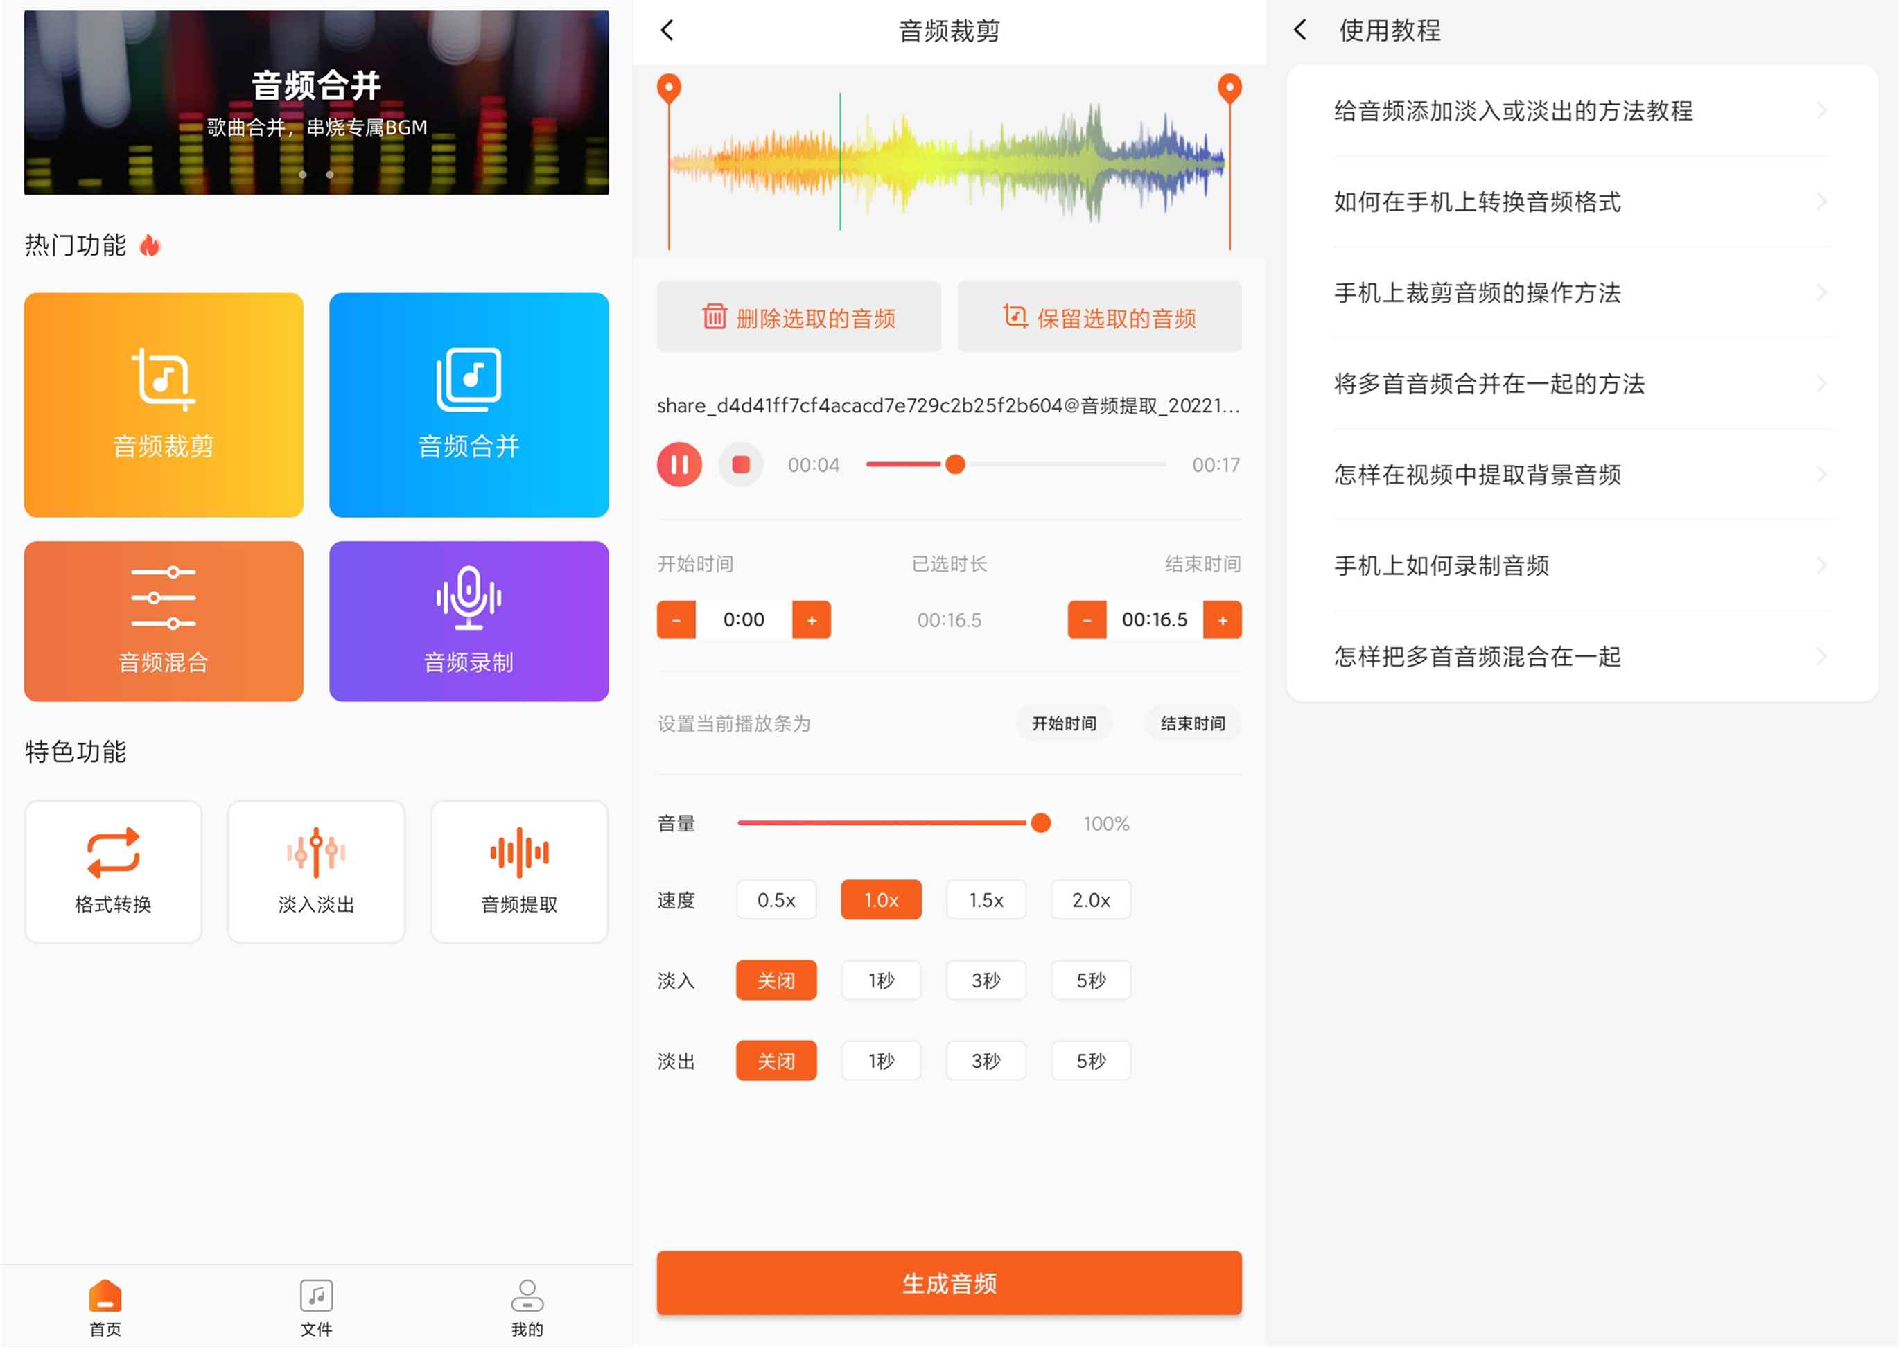Screen dimensions: 1899x1347
Task: Open the 音频录制 microphone recording tile
Action: coord(469,622)
